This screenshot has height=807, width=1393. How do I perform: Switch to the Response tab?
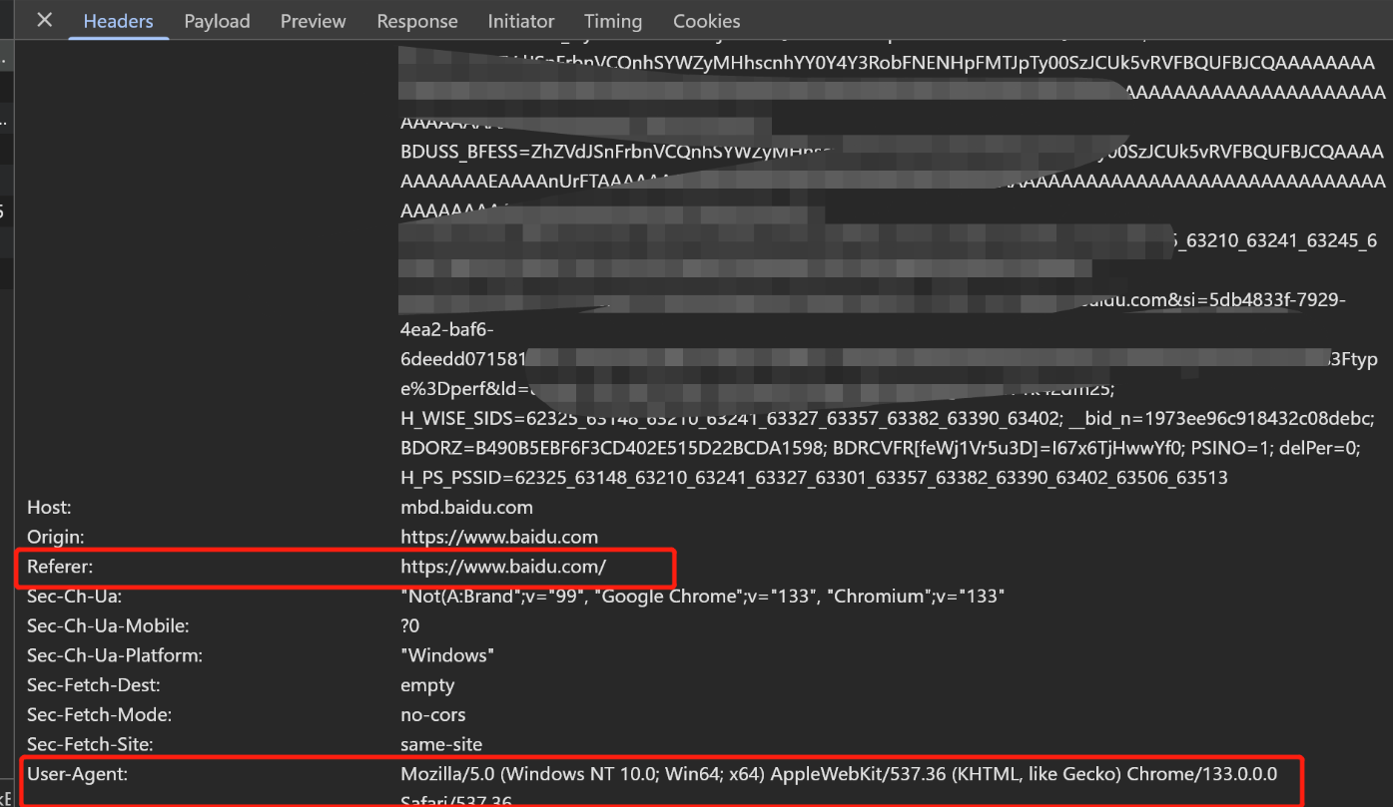[x=417, y=21]
